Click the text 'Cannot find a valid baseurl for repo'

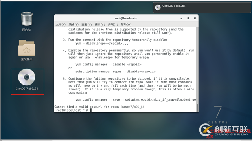coord(86,107)
